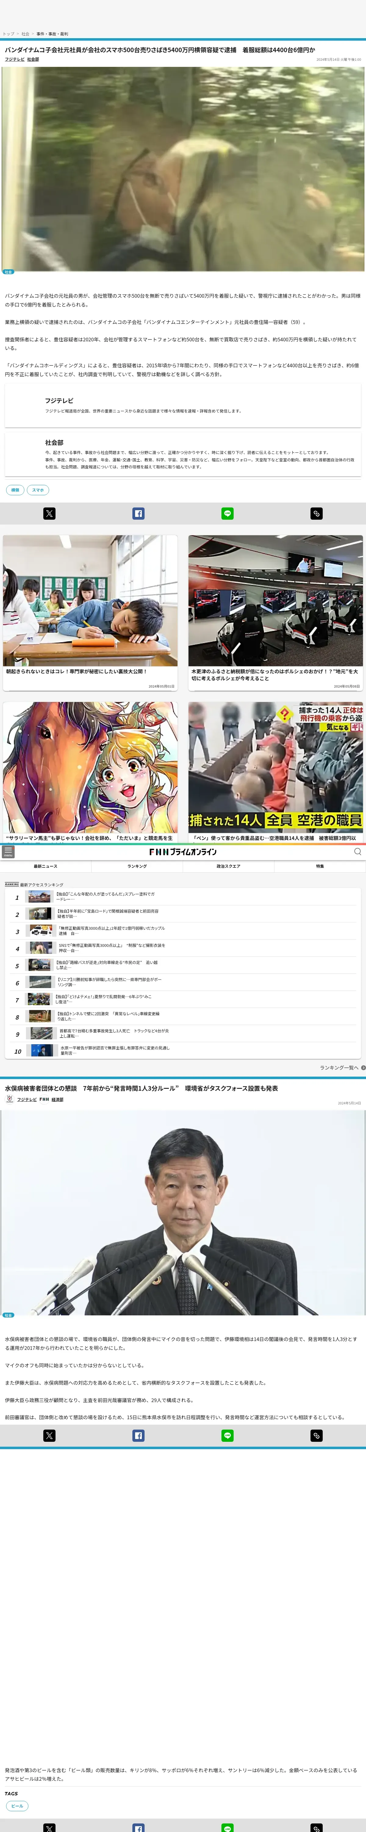Open the 木更津 Porsche simulator article card
Viewport: 366px width, 1832px height.
coord(276,613)
